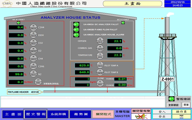
Task: Click the FI 6903 flow instrument bubble
Action: click(x=100, y=83)
